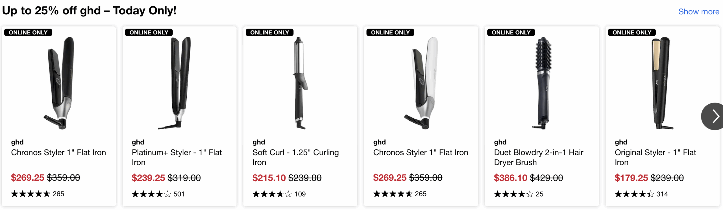
Task: Click the $179.25 sale price
Action: pyautogui.click(x=631, y=178)
